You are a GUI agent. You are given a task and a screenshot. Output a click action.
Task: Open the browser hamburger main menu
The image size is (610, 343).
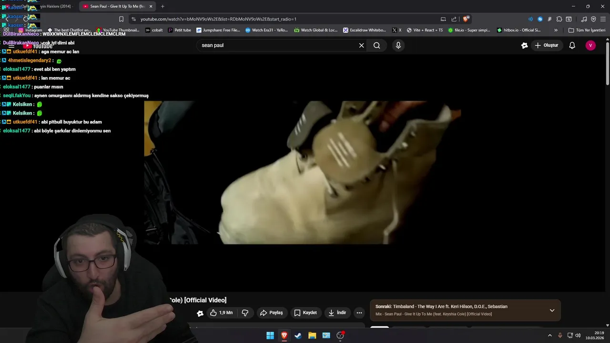[x=603, y=19]
